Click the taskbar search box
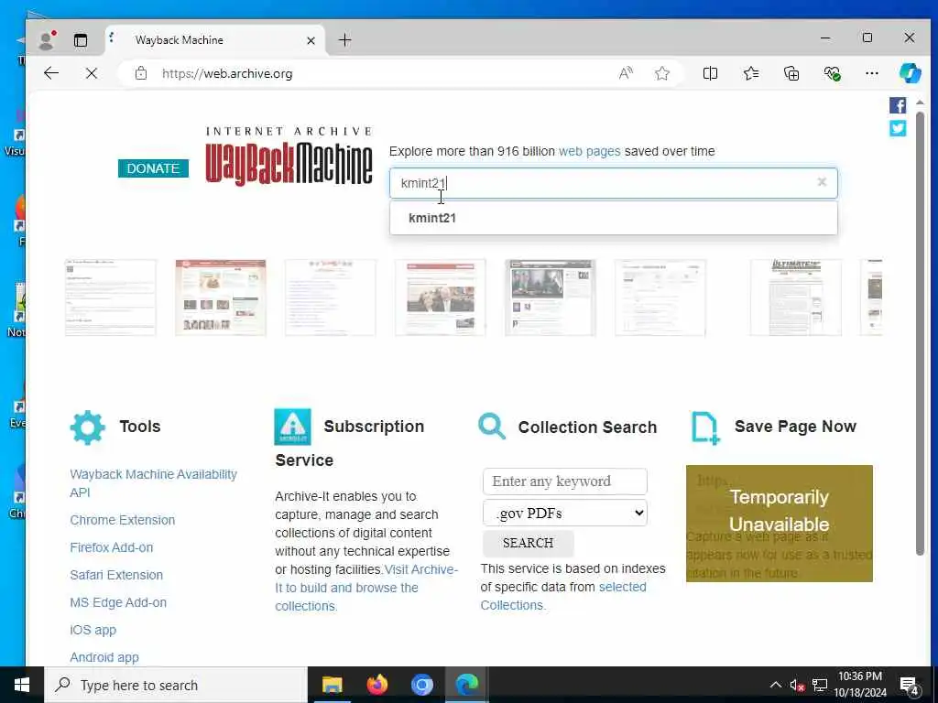 [176, 685]
